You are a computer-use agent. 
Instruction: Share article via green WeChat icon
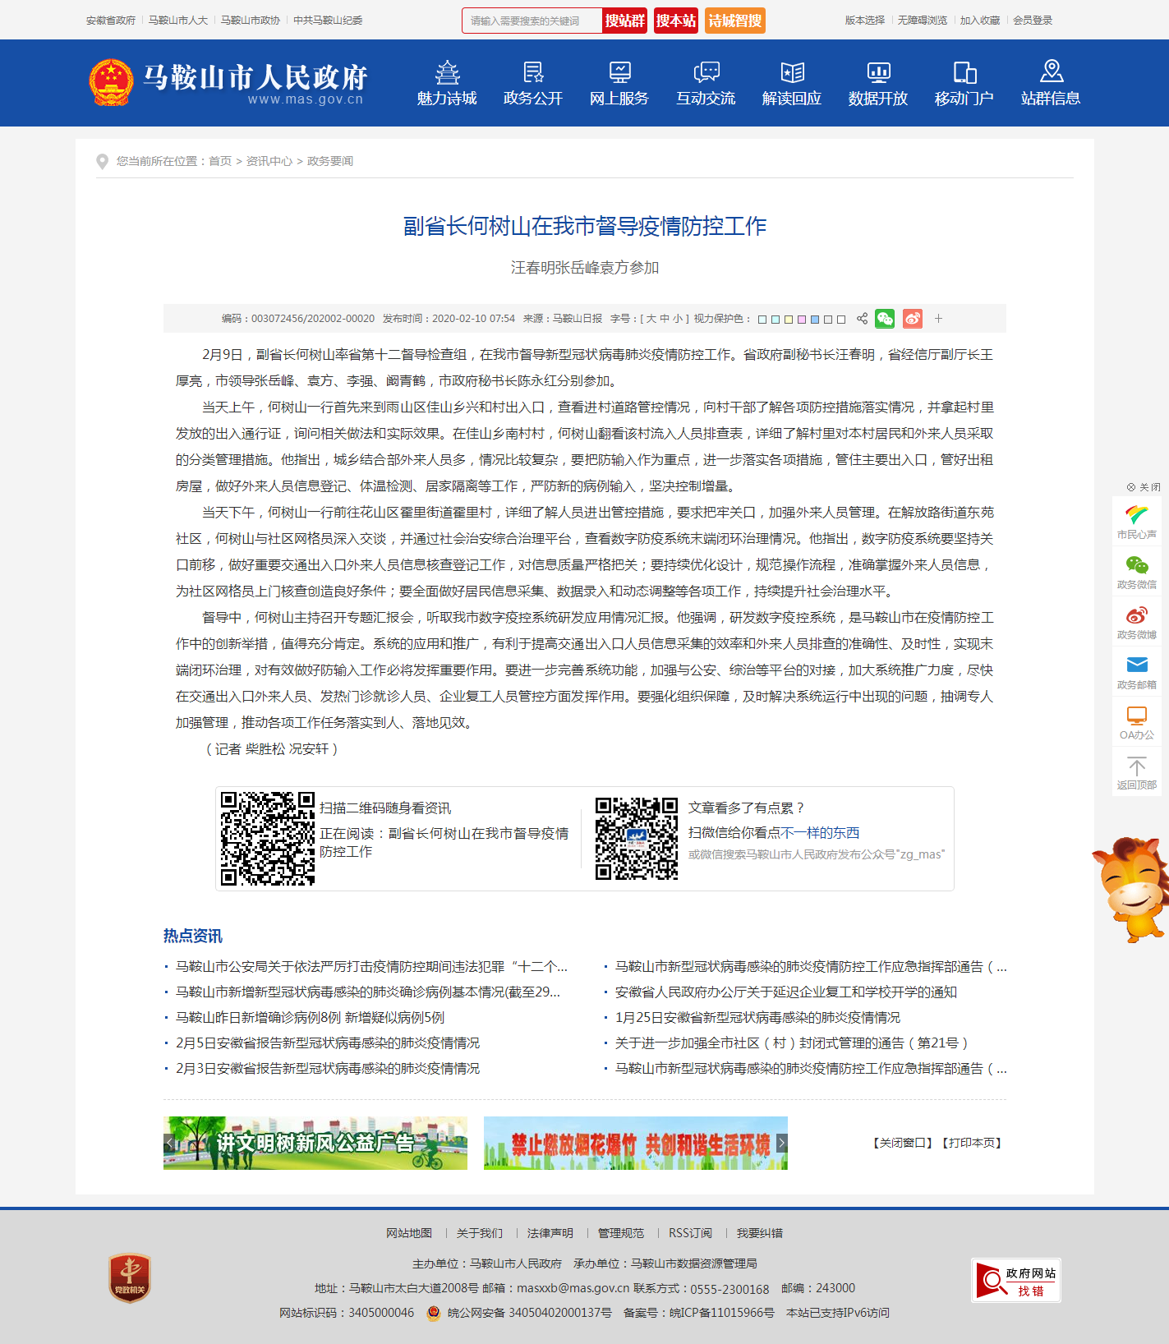[885, 319]
